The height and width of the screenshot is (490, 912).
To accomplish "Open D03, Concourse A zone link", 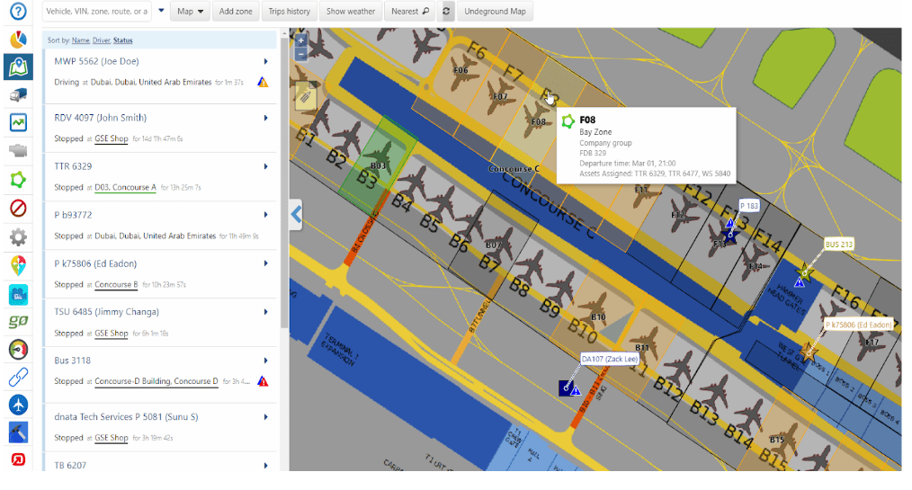I will [125, 187].
